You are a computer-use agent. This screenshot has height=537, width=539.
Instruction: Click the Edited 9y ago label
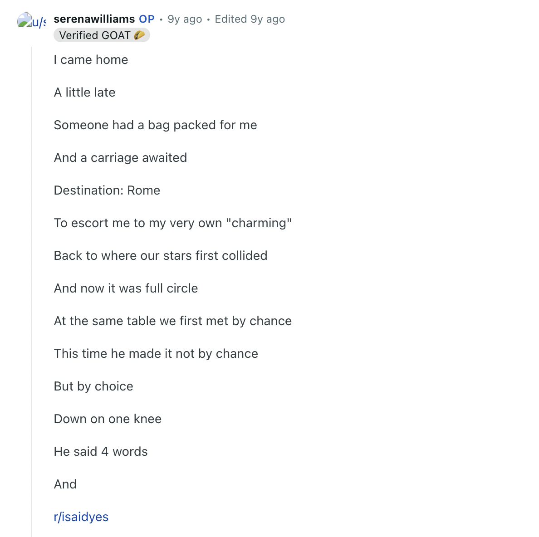(x=250, y=19)
